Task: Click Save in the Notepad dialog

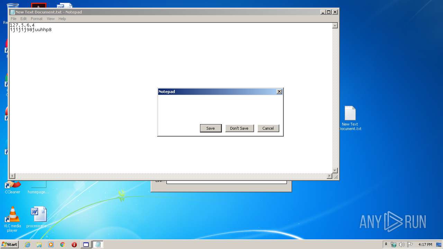Action: pyautogui.click(x=211, y=128)
